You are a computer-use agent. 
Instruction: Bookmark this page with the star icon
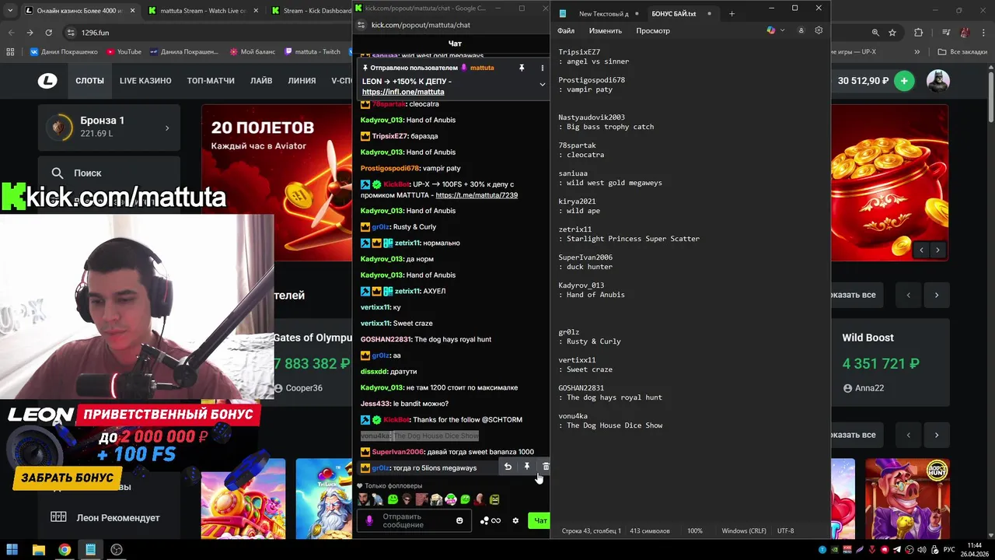point(892,33)
